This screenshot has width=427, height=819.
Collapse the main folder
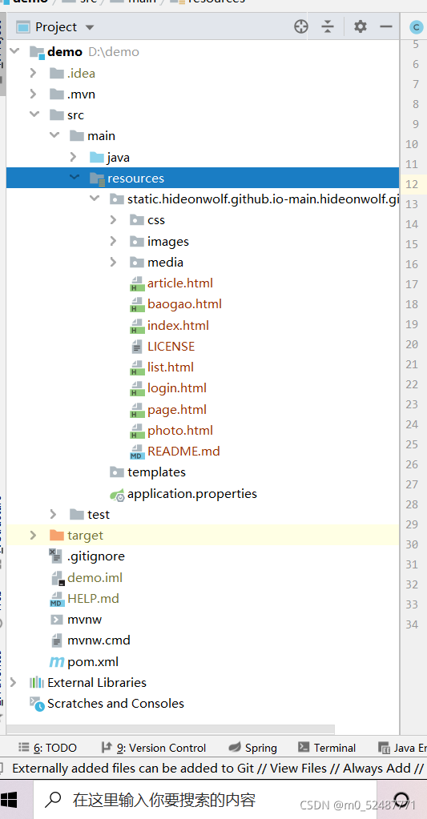point(54,135)
